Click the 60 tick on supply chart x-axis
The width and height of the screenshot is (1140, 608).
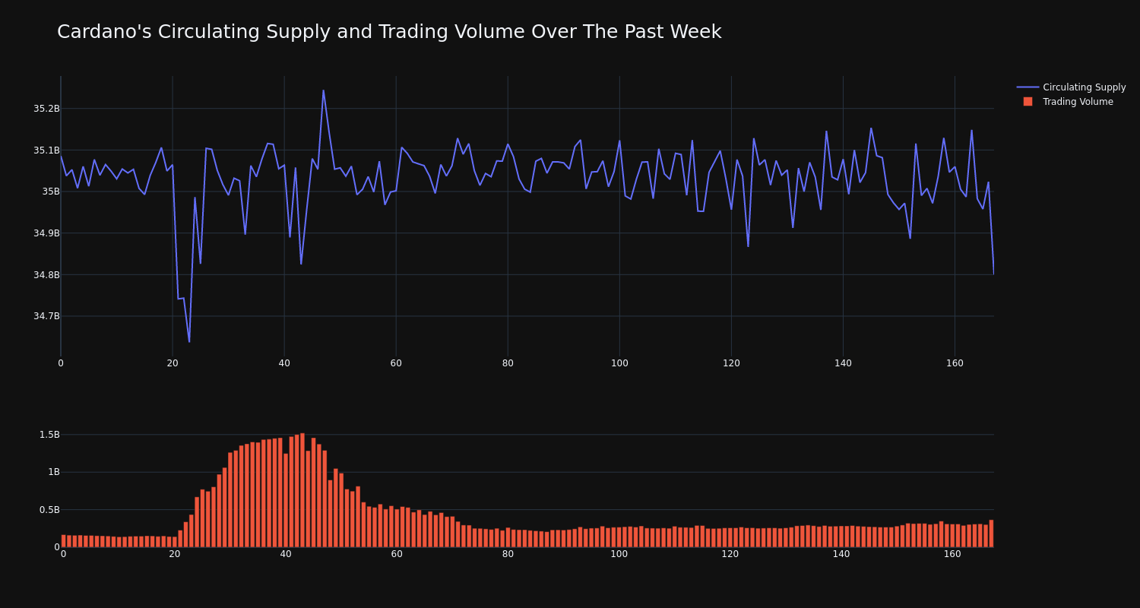click(x=396, y=363)
